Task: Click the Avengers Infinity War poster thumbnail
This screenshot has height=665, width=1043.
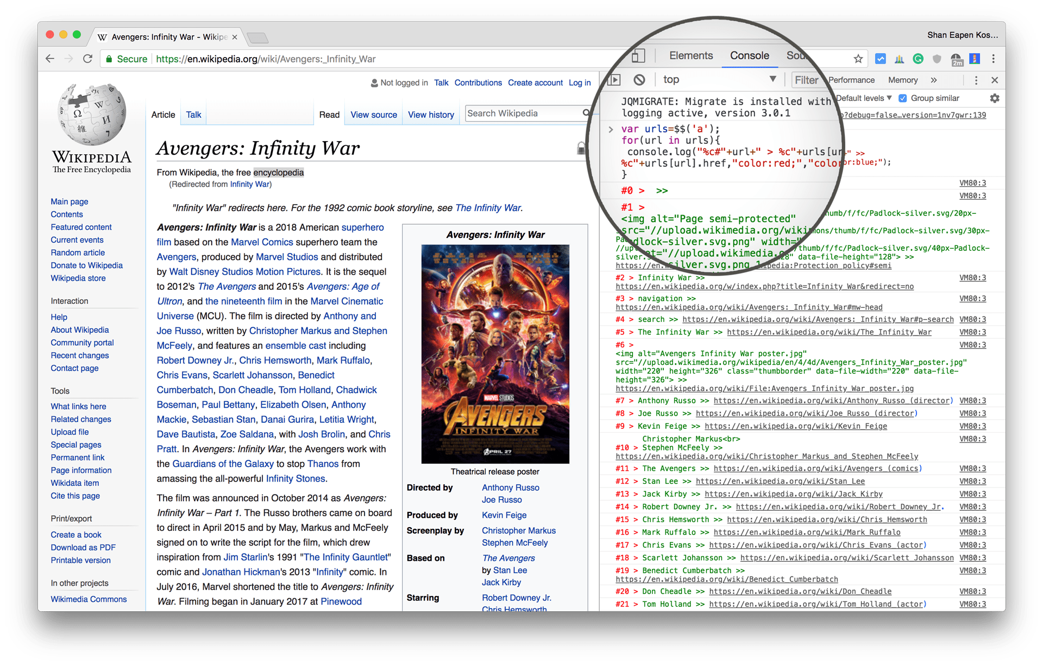Action: (495, 354)
